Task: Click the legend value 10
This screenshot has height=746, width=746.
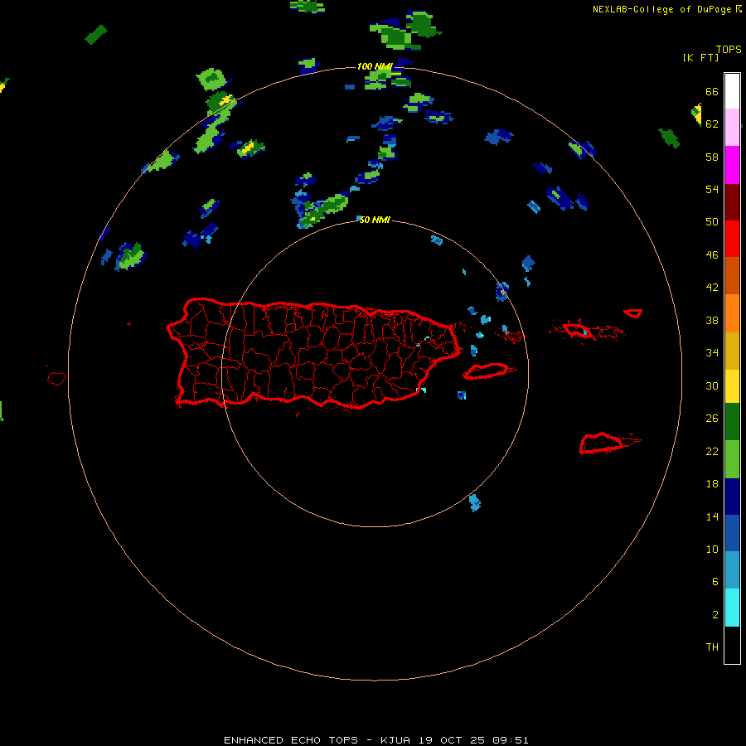Action: pyautogui.click(x=712, y=549)
